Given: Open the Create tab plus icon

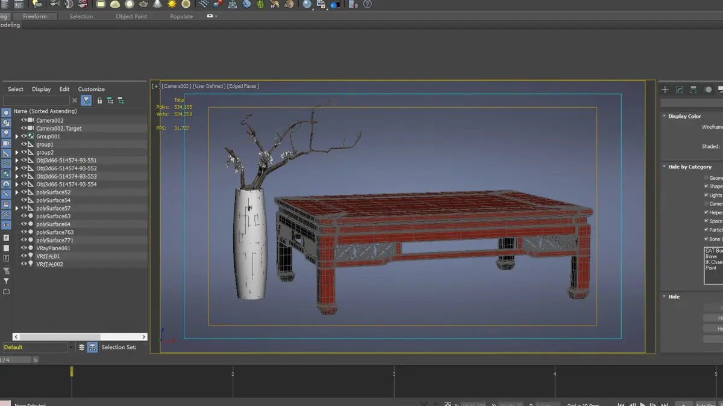Looking at the screenshot, I should coord(665,90).
